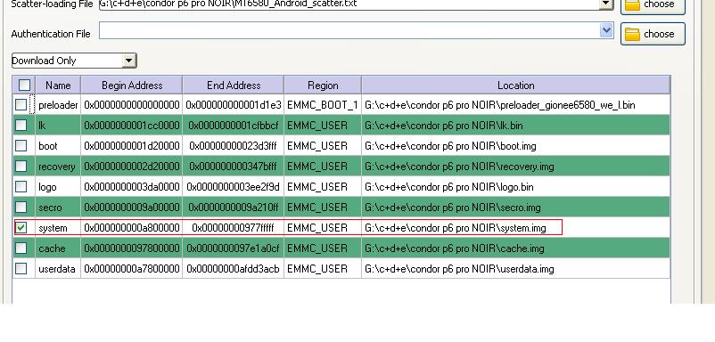Click end address 0x0000000003ee2f9d of logo

234,187
